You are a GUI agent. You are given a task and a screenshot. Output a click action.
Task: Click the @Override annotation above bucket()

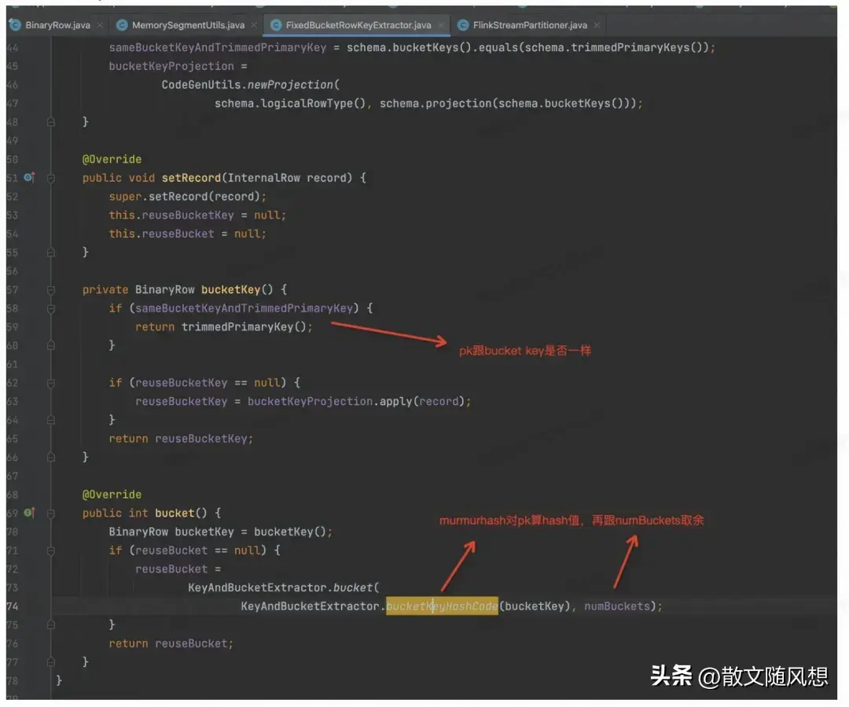point(112,495)
